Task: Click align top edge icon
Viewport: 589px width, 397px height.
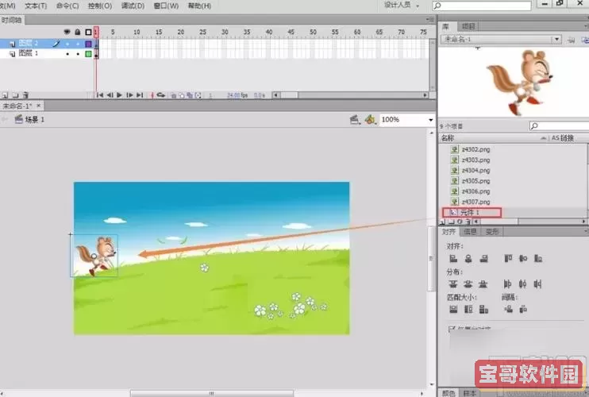Action: [508, 258]
